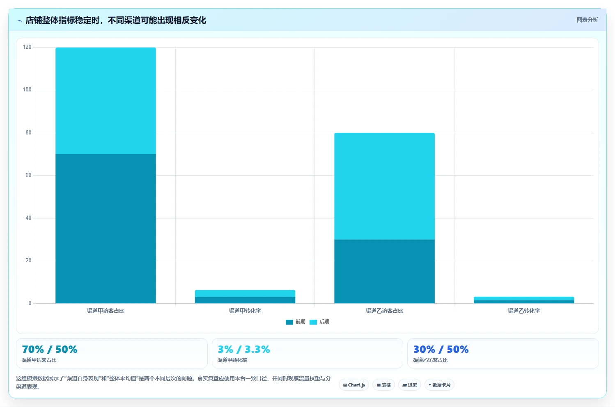Click the header icon beside the chart title
Image resolution: width=615 pixels, height=407 pixels.
(x=19, y=20)
